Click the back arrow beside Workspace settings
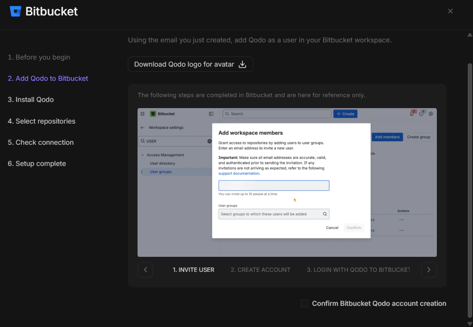This screenshot has height=327, width=473. (x=142, y=128)
